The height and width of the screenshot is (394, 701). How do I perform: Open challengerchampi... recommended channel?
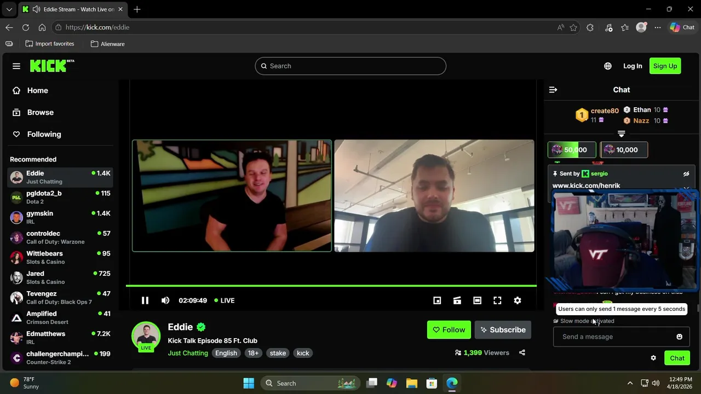(x=60, y=358)
